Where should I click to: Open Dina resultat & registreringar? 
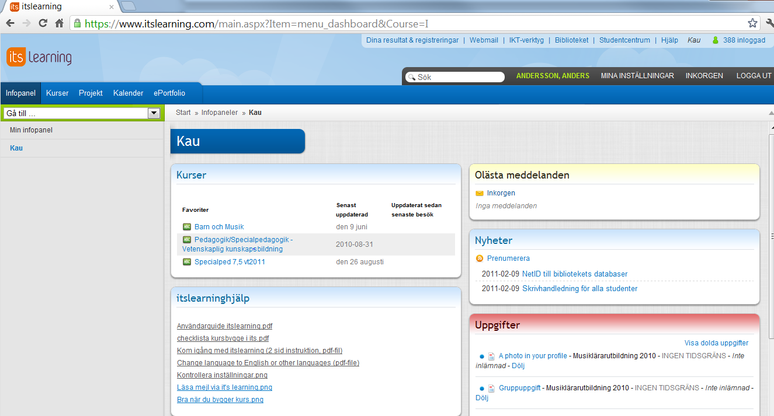[x=412, y=40]
